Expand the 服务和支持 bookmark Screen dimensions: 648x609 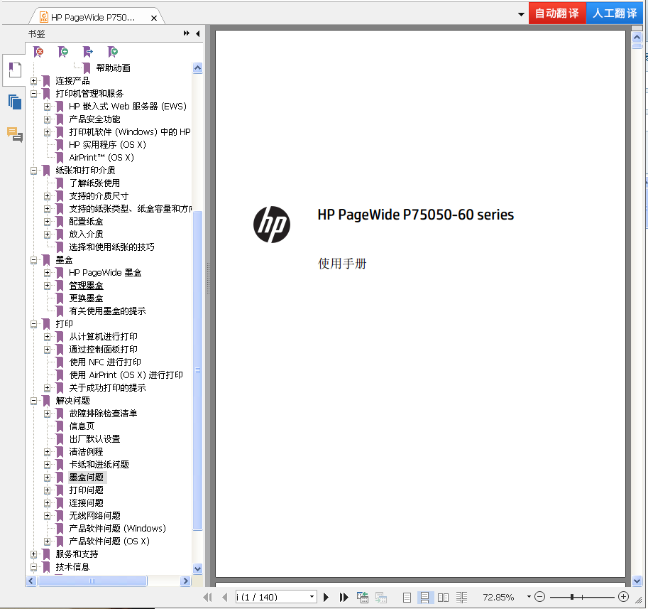tap(34, 554)
